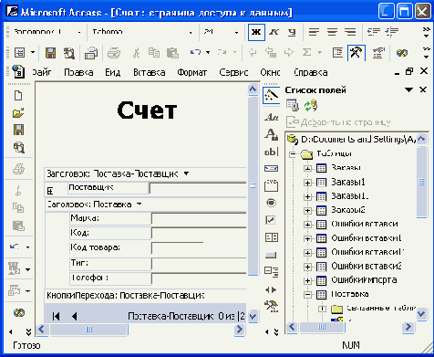Open Заголовок: Поставка-Поставщик section dropdown
The height and width of the screenshot is (357, 434).
click(x=186, y=173)
